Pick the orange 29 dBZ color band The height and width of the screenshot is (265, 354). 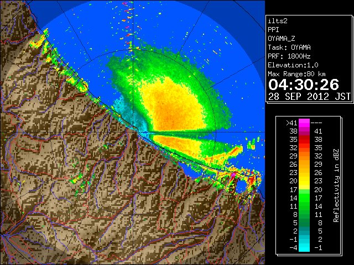tap(304, 156)
